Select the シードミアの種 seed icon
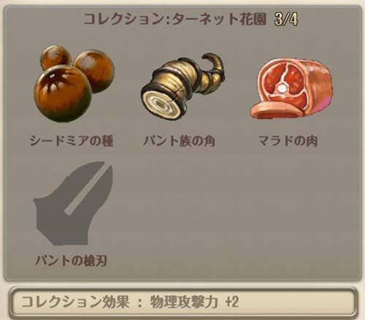 coord(74,84)
